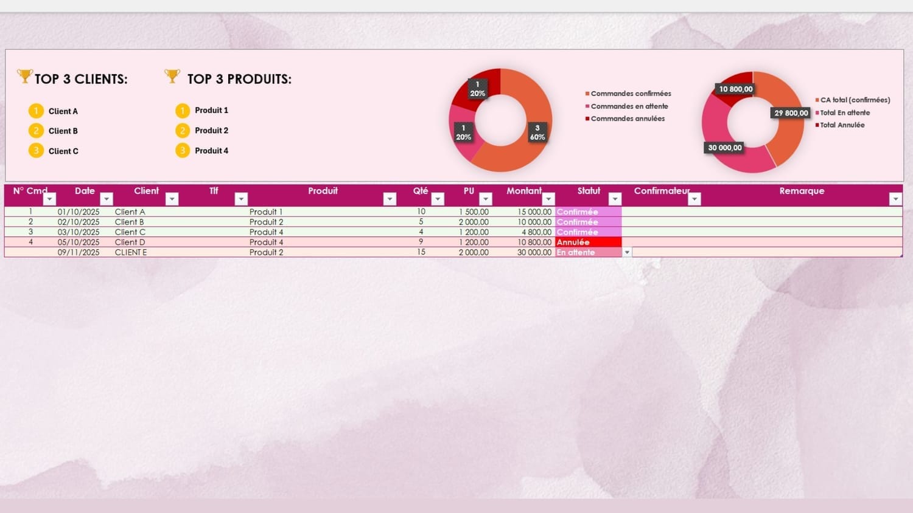The image size is (913, 513).
Task: Select Client C in the top clients list
Action: point(63,151)
